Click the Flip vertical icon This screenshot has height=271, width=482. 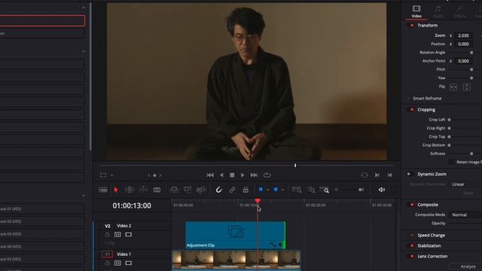pos(467,87)
